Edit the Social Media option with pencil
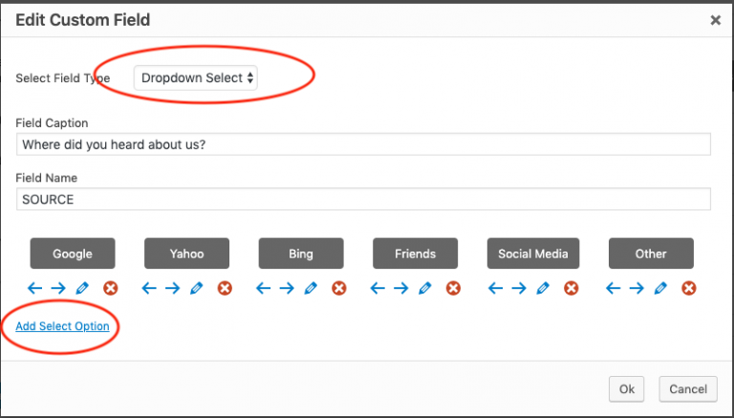The height and width of the screenshot is (418, 734). [544, 288]
